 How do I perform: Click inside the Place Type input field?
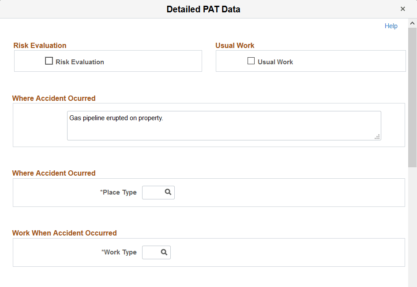click(152, 192)
